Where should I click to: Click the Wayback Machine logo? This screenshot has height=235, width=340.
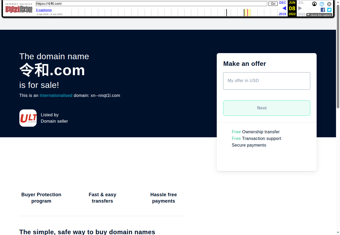pos(19,9)
